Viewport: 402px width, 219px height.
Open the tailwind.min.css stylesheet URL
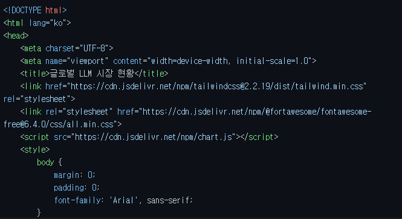tap(217, 86)
